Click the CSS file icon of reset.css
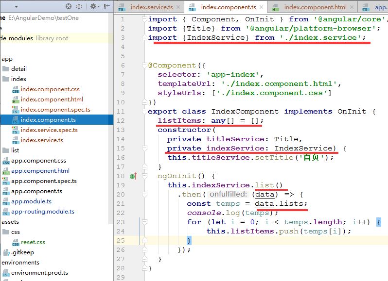Screen dimensions: 388x281 16,242
